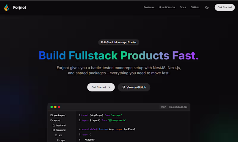The image size is (238, 142).
Task: Click frontend open folder icon
Action: pyautogui.click(x=54, y=130)
